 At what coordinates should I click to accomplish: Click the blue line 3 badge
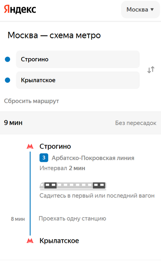pos(44,158)
